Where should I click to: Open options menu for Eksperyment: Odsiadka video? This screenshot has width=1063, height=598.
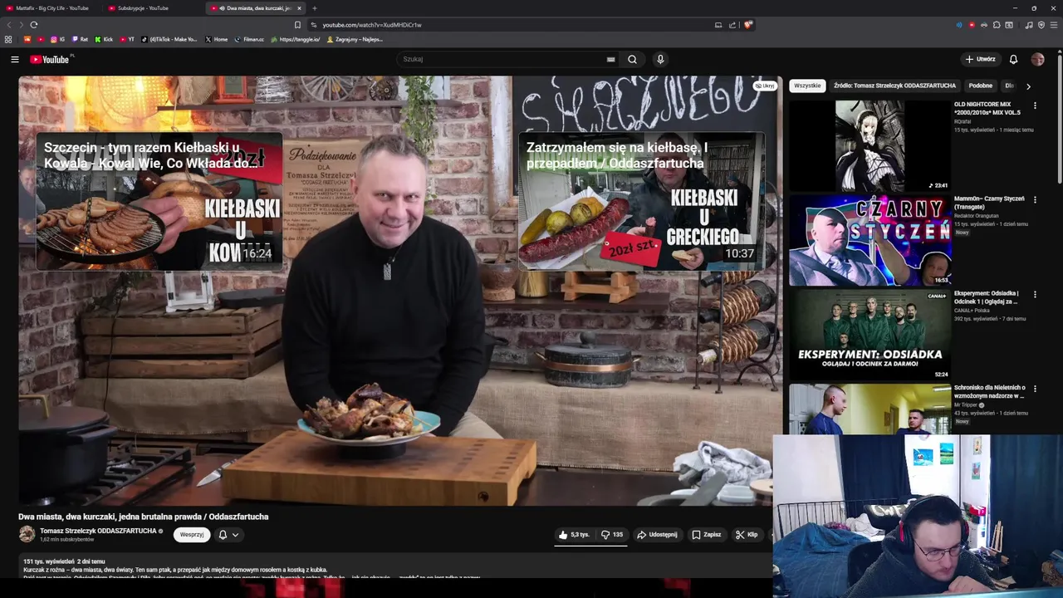[1035, 294]
